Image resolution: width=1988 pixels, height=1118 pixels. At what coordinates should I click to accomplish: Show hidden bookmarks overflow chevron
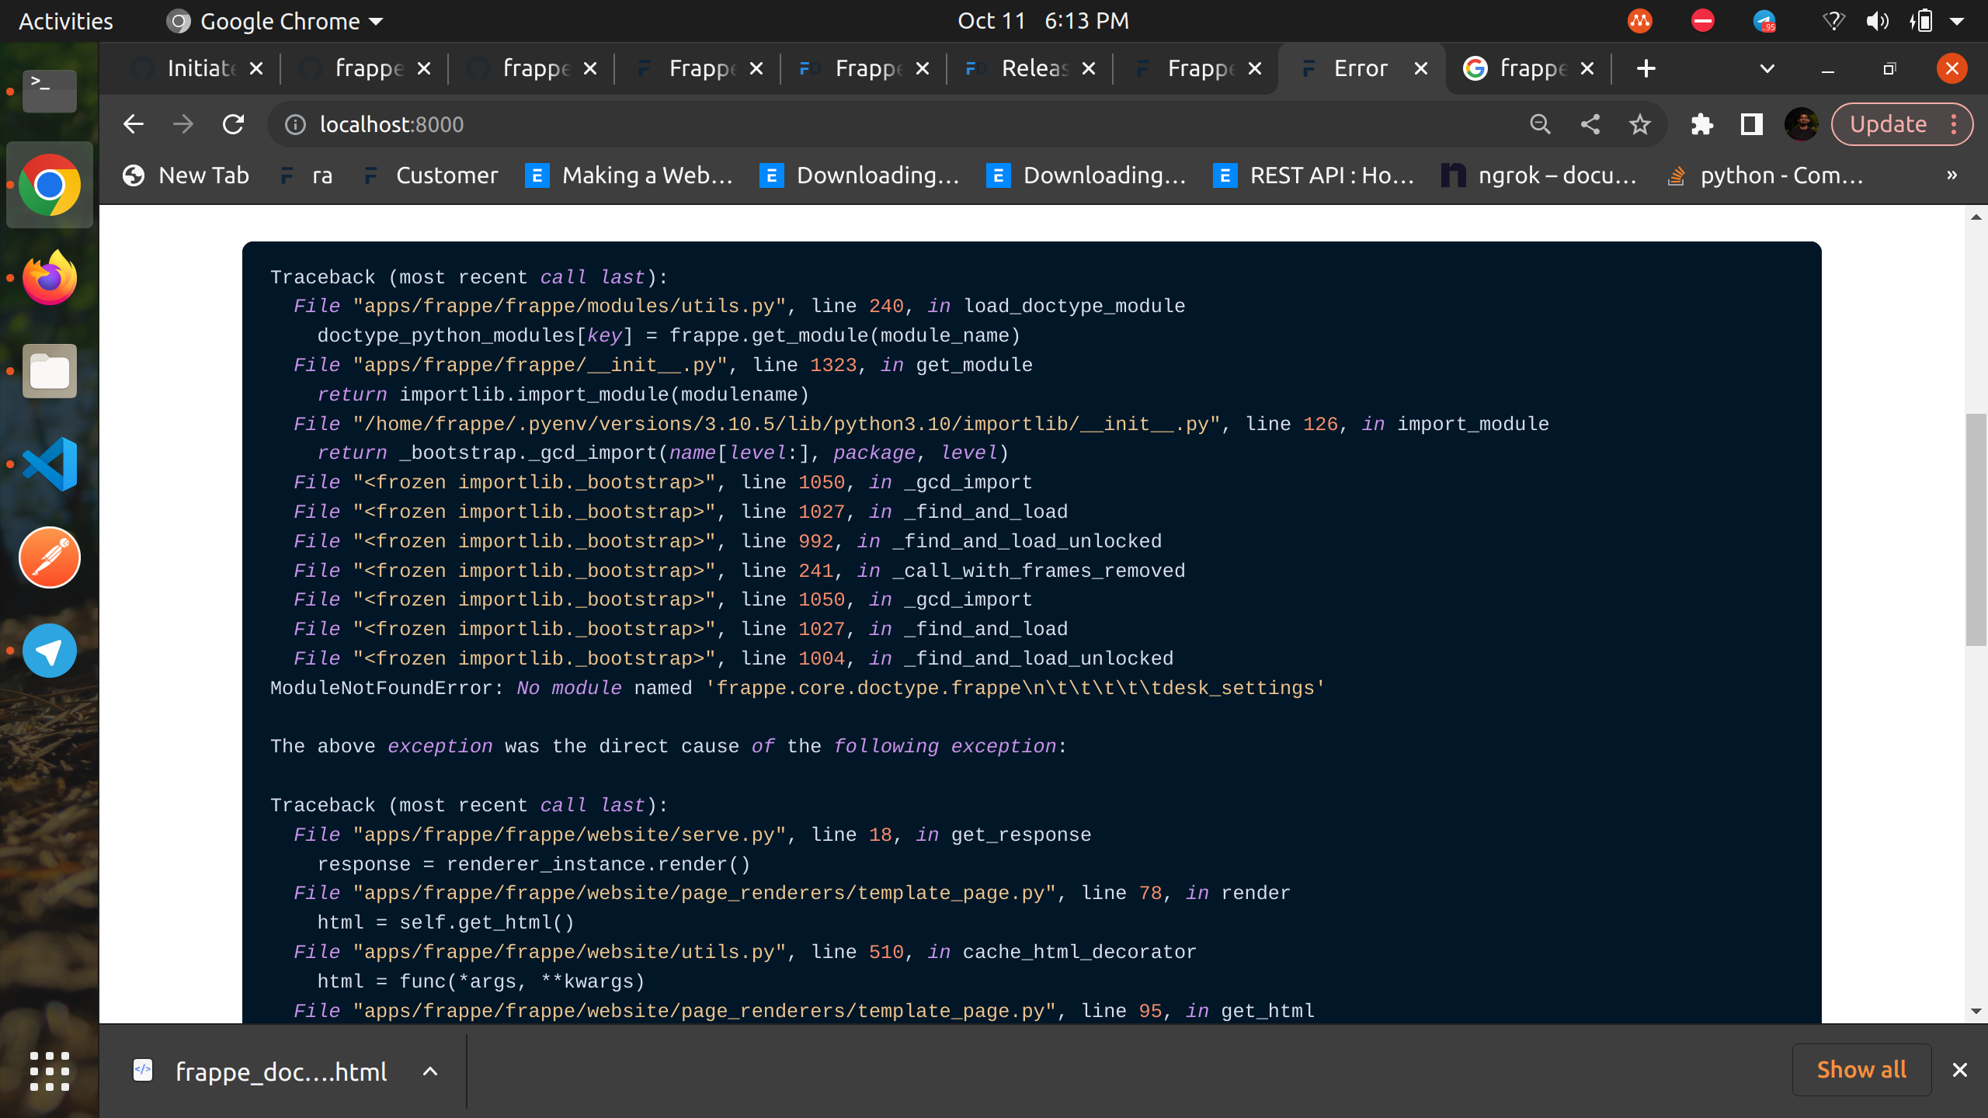point(1952,175)
